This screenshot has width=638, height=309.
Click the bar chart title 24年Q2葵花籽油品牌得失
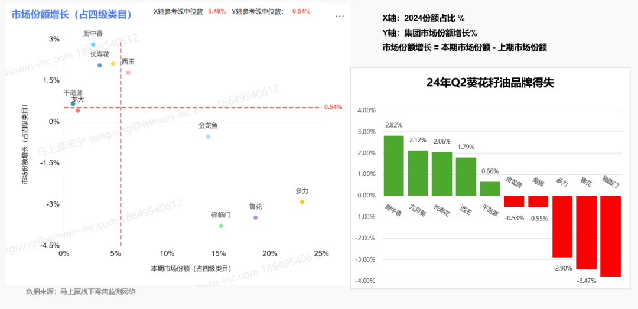click(x=491, y=83)
